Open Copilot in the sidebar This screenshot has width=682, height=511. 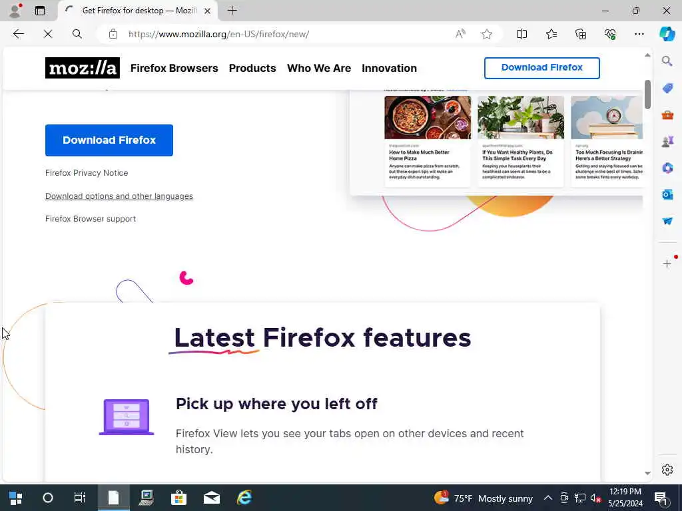pyautogui.click(x=667, y=34)
